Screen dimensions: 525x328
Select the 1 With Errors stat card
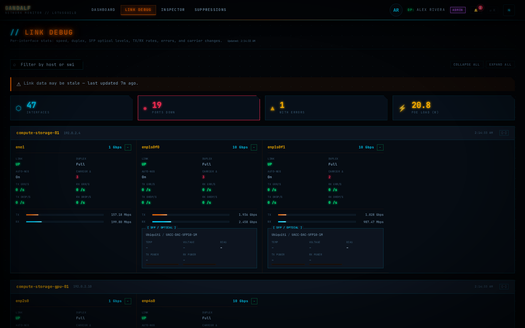point(326,108)
